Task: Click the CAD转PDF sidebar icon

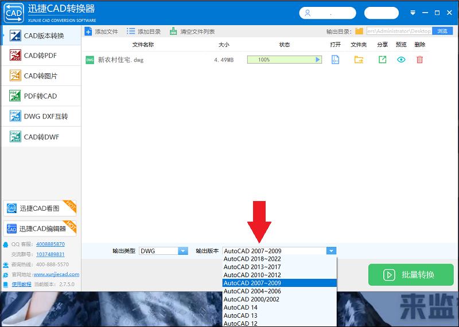Action: click(15, 55)
